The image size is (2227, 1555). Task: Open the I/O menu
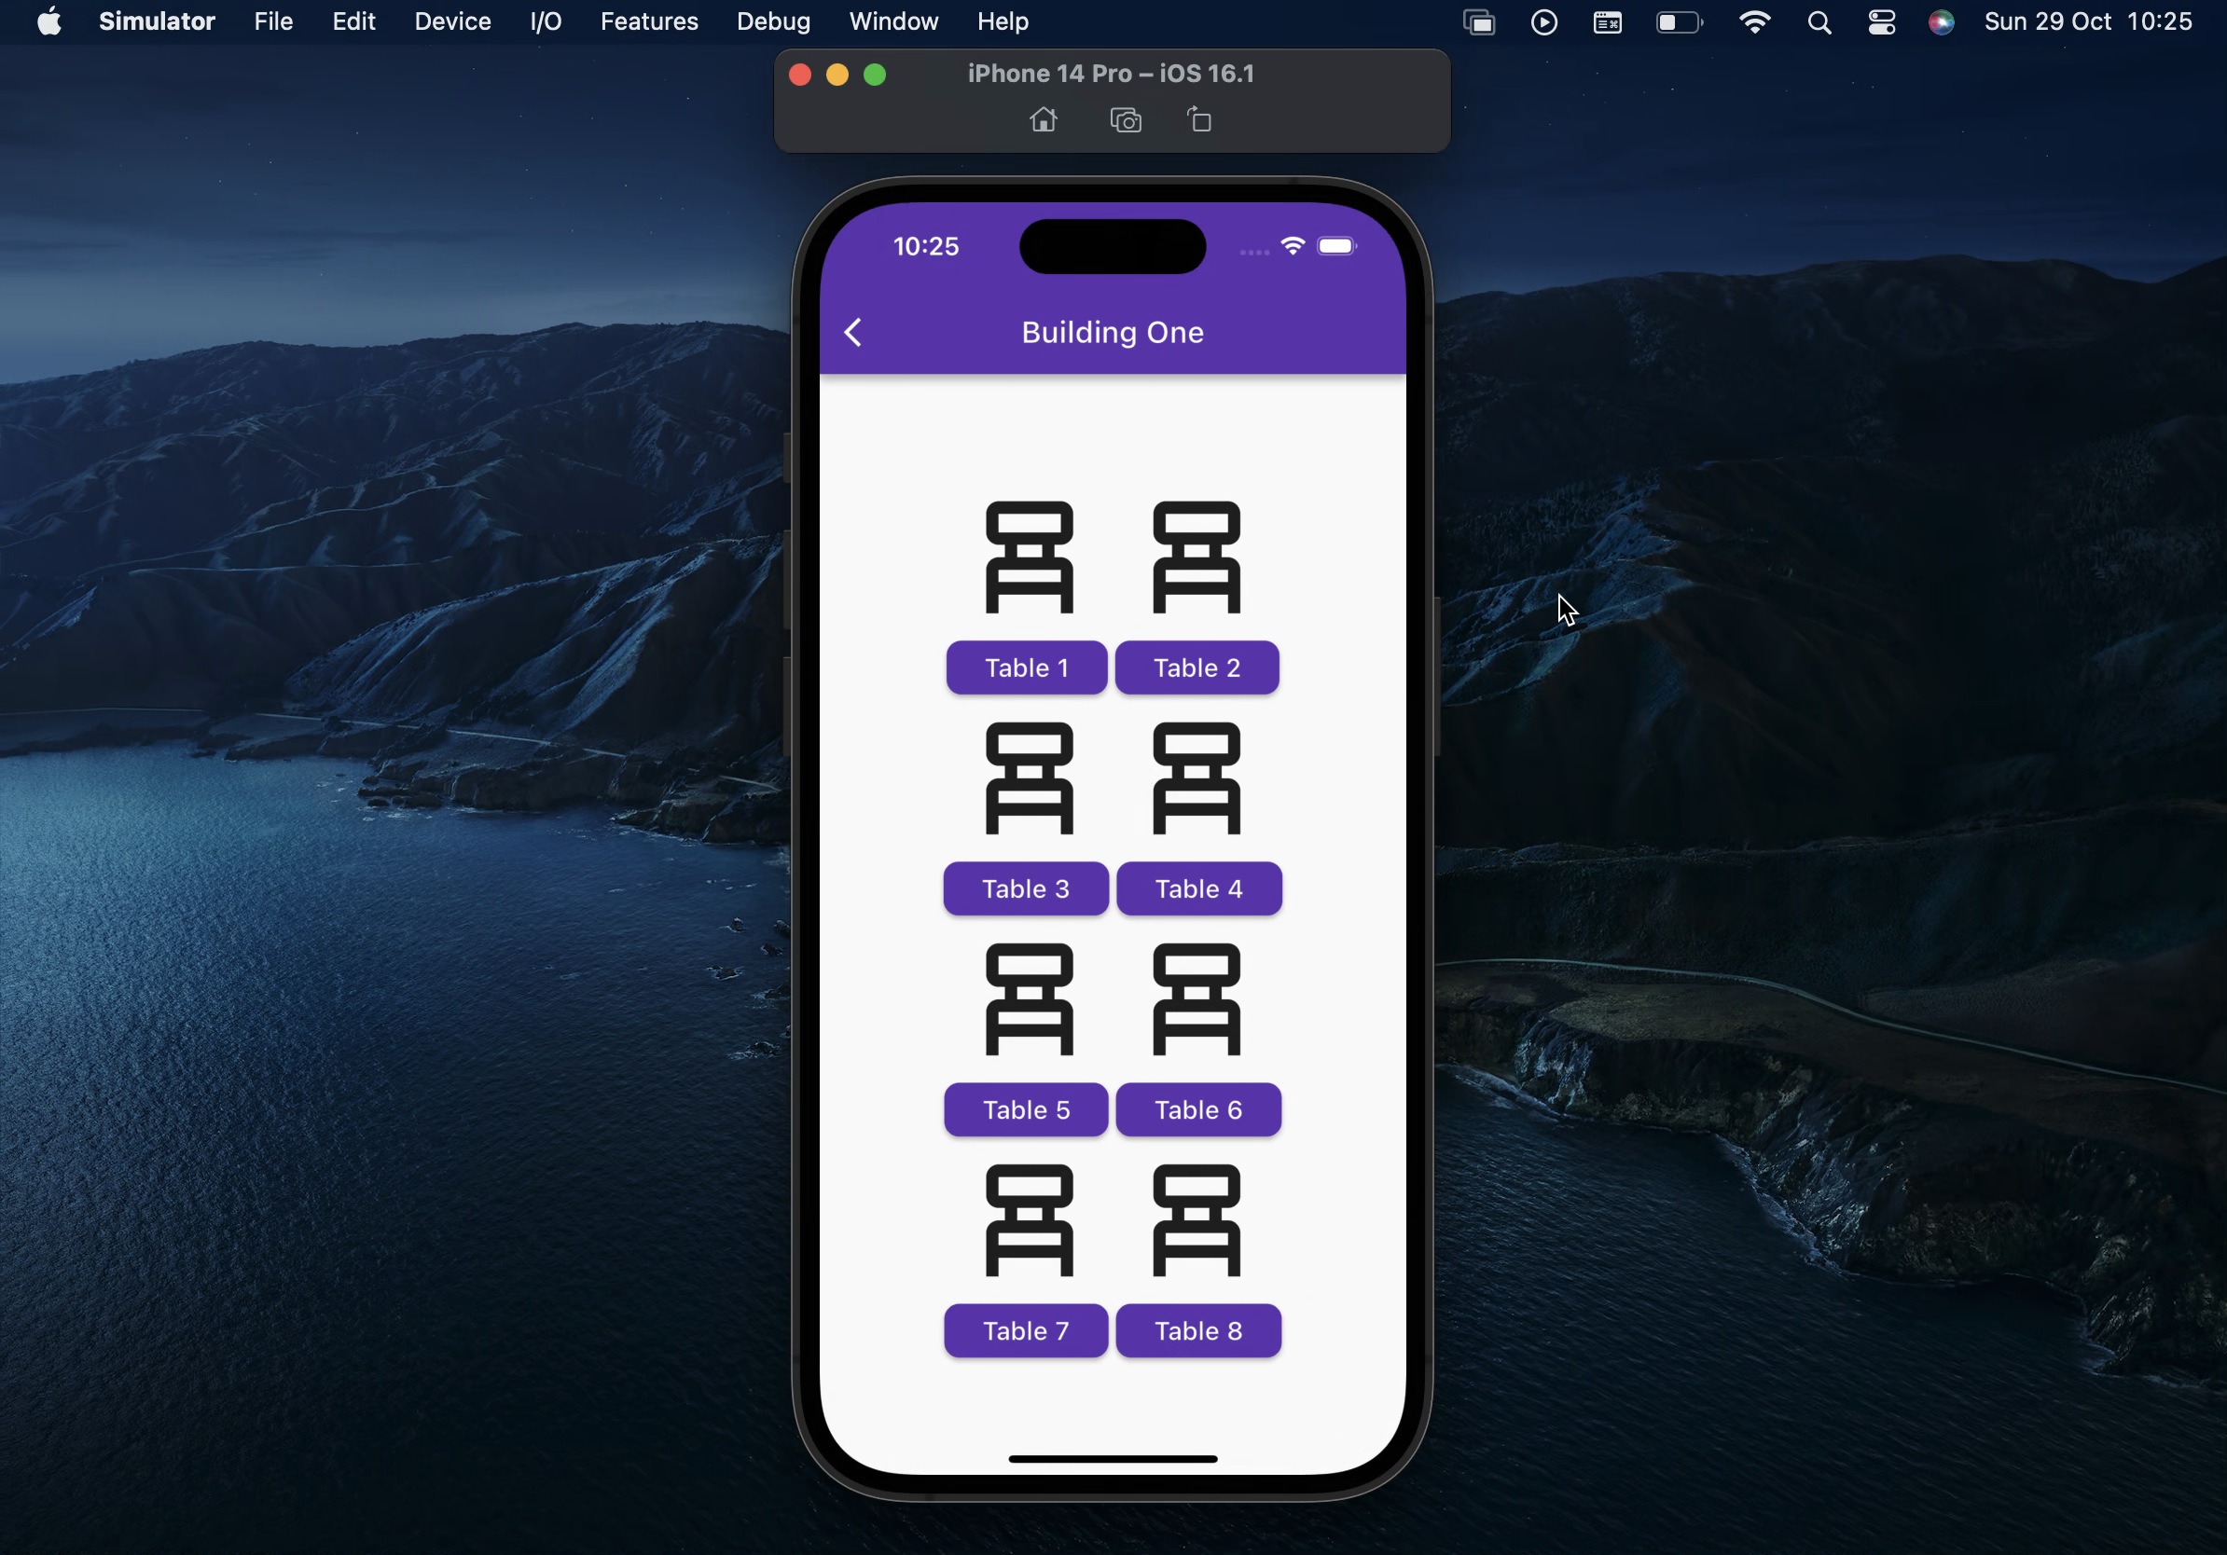546,21
